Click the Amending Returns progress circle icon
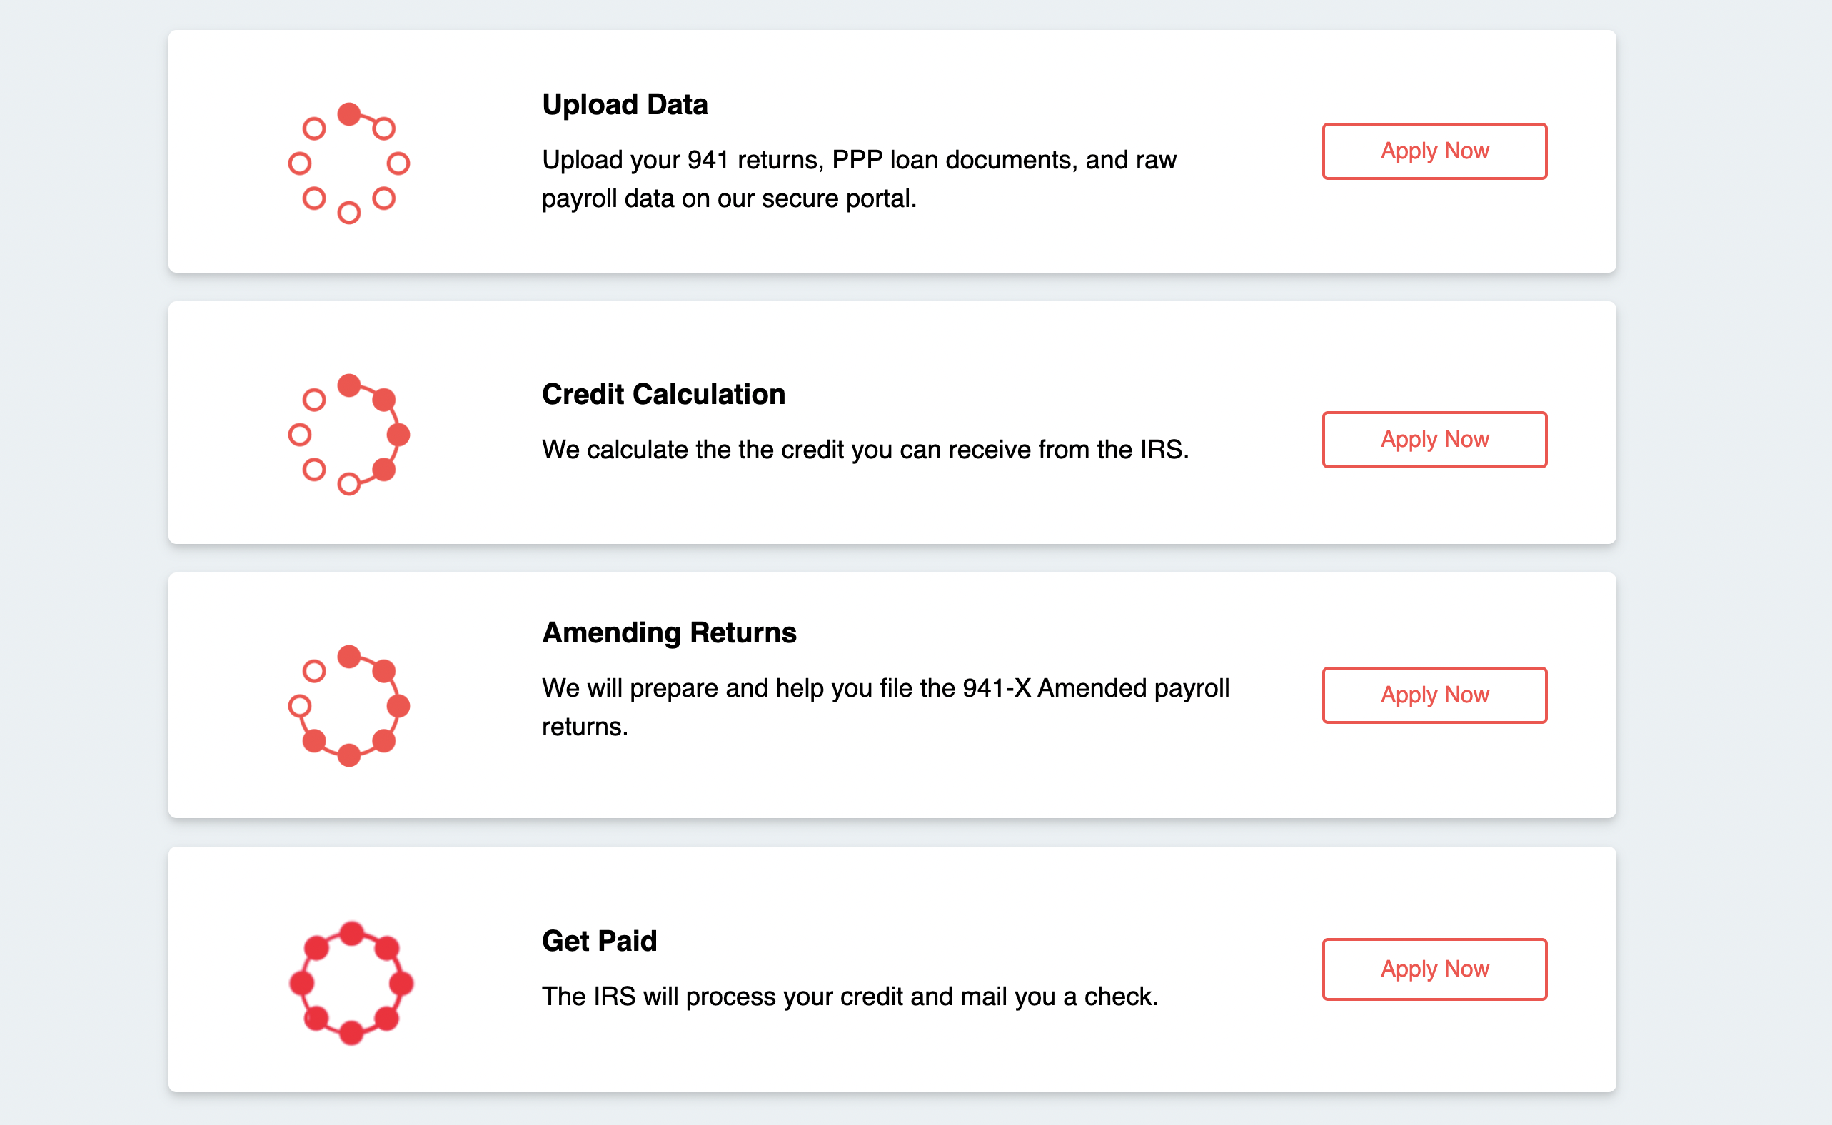Screen dimensions: 1832x1125 349,705
